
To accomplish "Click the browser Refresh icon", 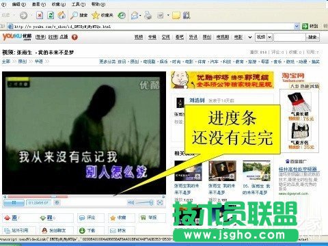I will pos(51,15).
